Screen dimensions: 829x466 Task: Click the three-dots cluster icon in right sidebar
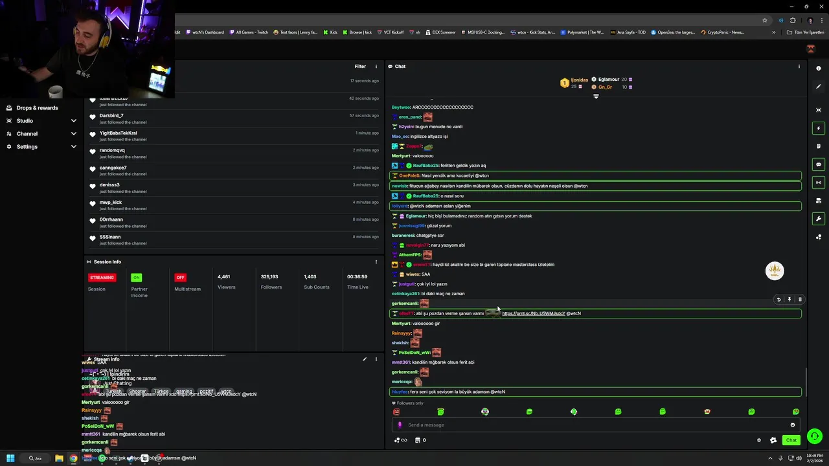coord(819,237)
